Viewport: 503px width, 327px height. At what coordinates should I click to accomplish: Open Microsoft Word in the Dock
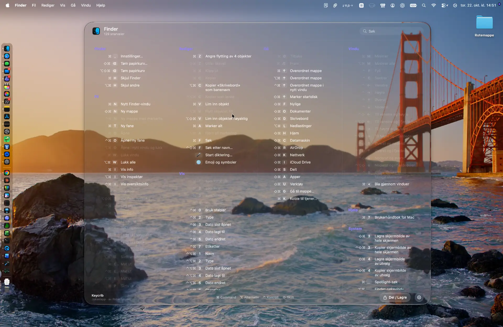coord(7,256)
